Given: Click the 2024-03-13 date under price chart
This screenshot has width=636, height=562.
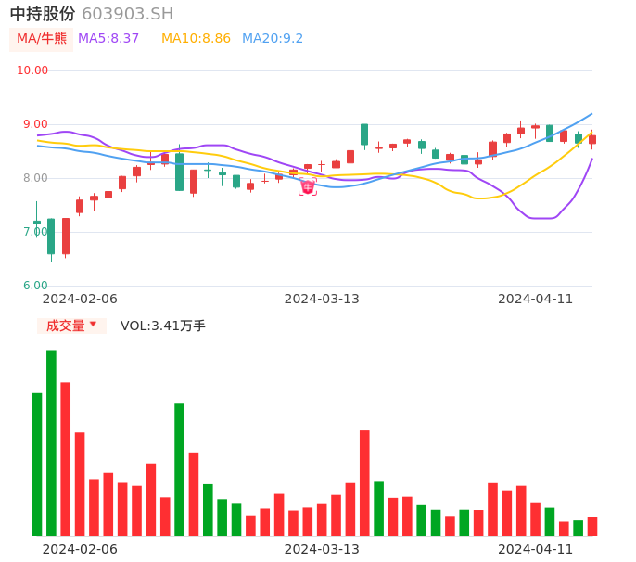Looking at the screenshot, I should coord(322,299).
